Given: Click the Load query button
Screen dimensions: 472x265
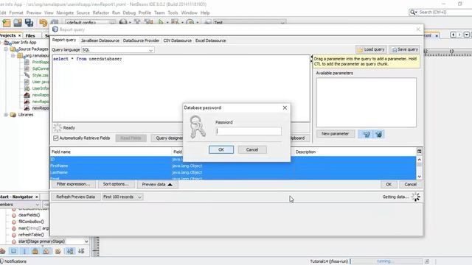Looking at the screenshot, I should click(371, 49).
